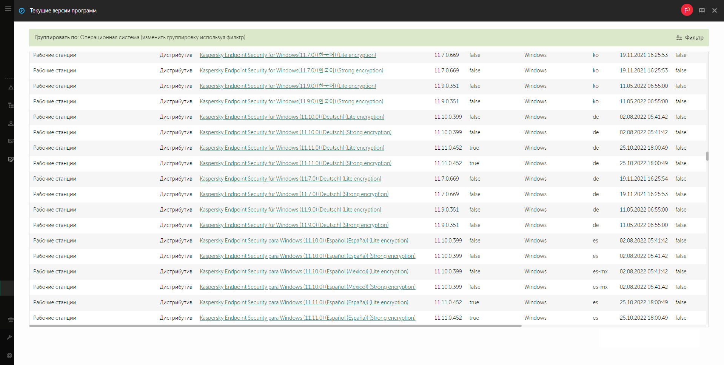
Task: Open the Фильтр filter panel
Action: click(x=690, y=38)
